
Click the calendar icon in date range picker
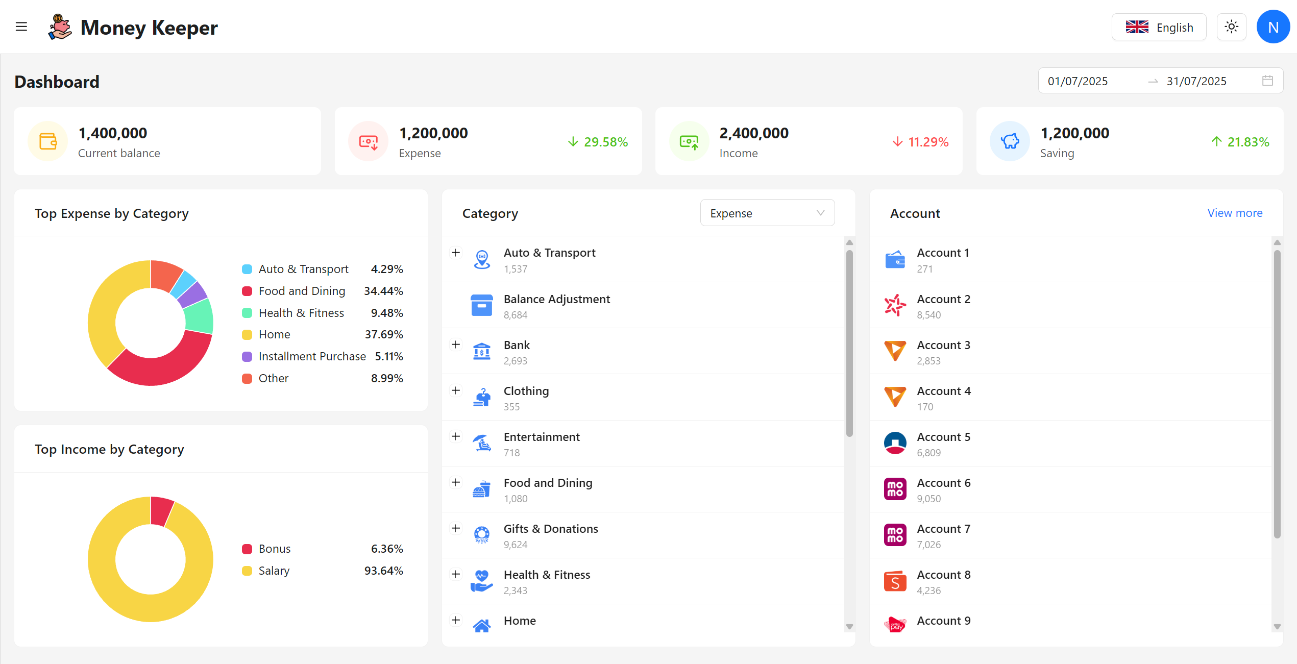coord(1267,80)
